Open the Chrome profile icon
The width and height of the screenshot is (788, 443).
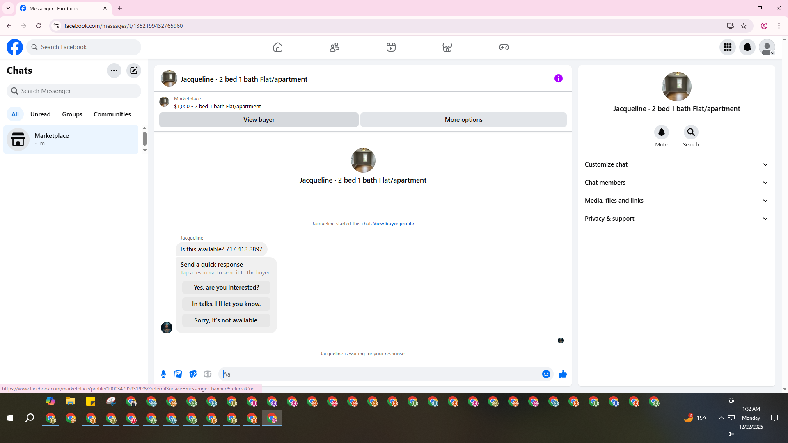coord(764,26)
